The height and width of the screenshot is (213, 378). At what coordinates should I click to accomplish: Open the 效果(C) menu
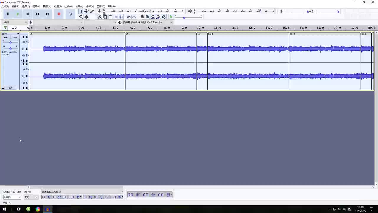pyautogui.click(x=79, y=6)
